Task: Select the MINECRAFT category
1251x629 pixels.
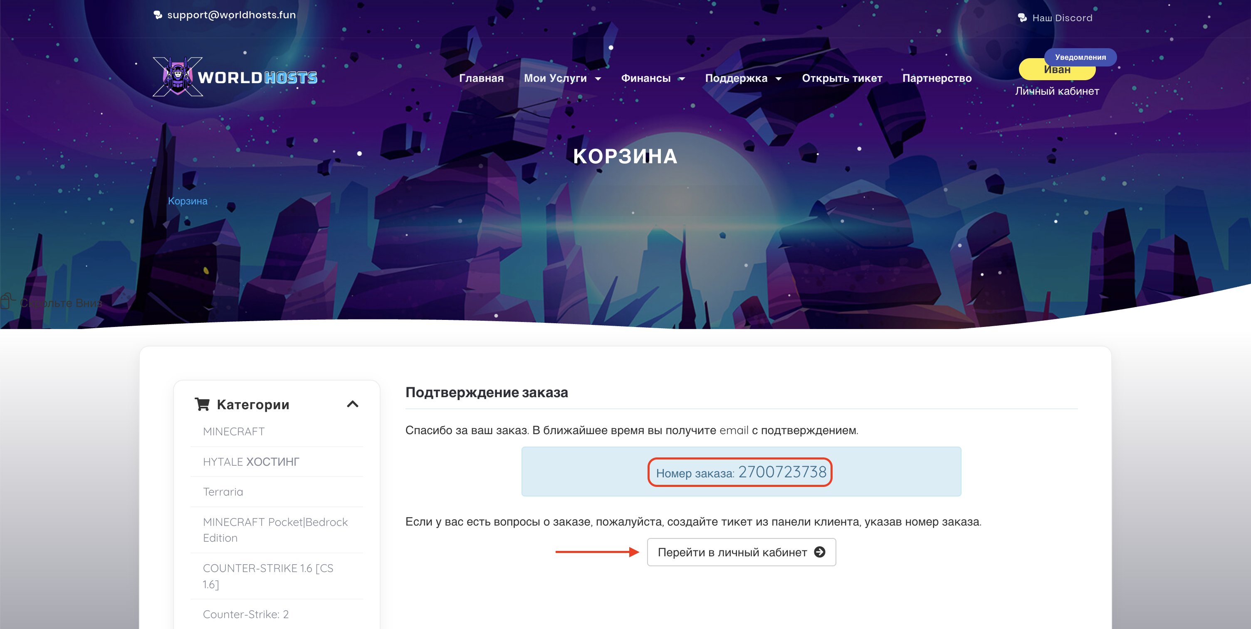Action: (x=234, y=432)
